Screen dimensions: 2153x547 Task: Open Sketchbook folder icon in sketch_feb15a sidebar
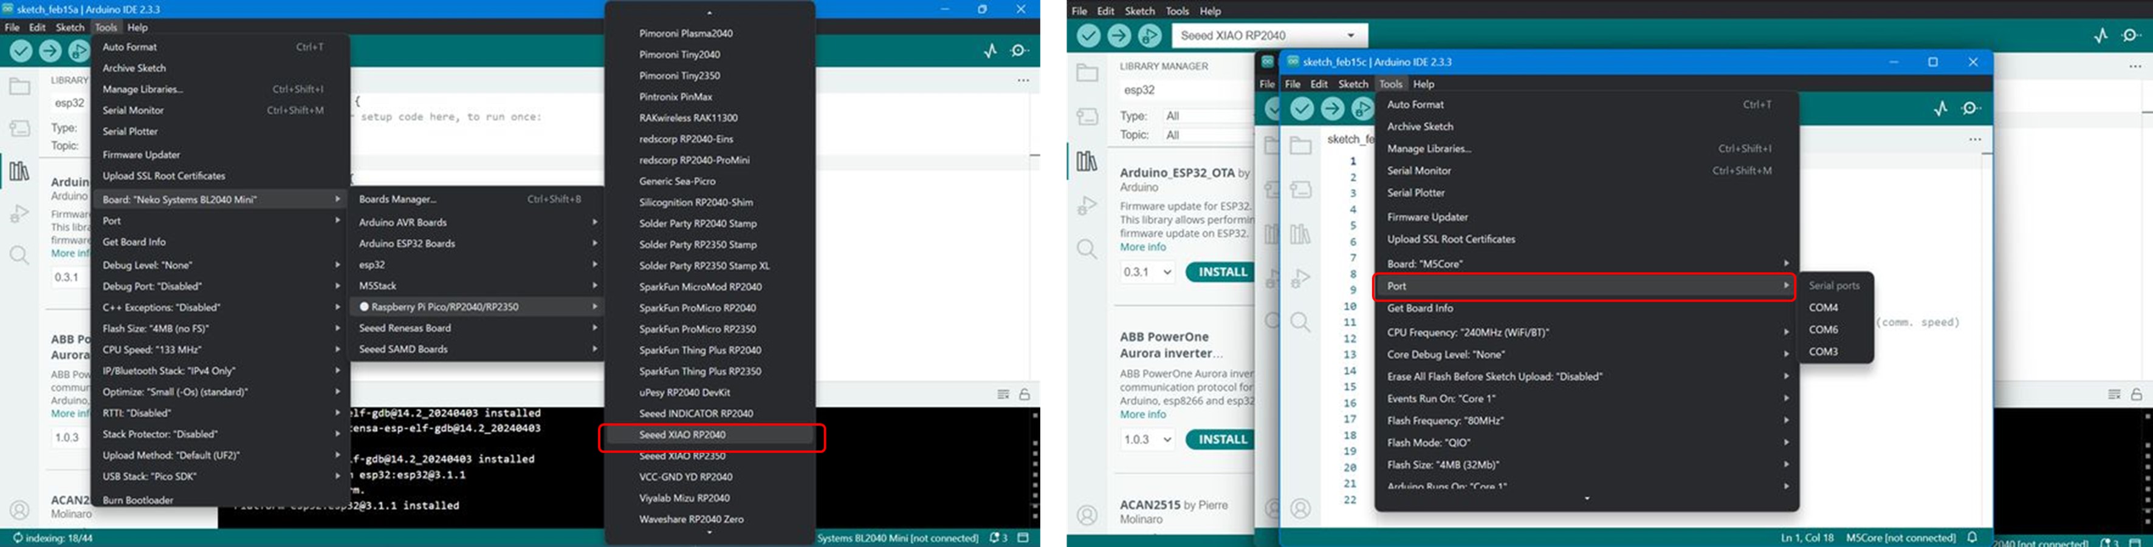[x=19, y=86]
